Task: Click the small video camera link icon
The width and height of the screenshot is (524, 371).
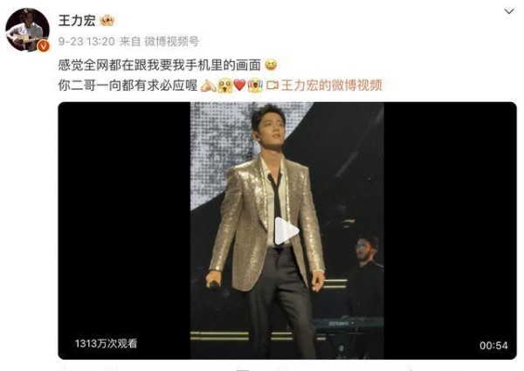Action: click(x=272, y=86)
